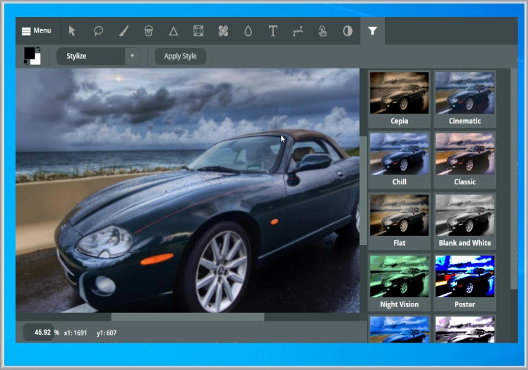Select the paint bucket fill tool
Viewport: 528px width, 370px height.
(x=148, y=31)
